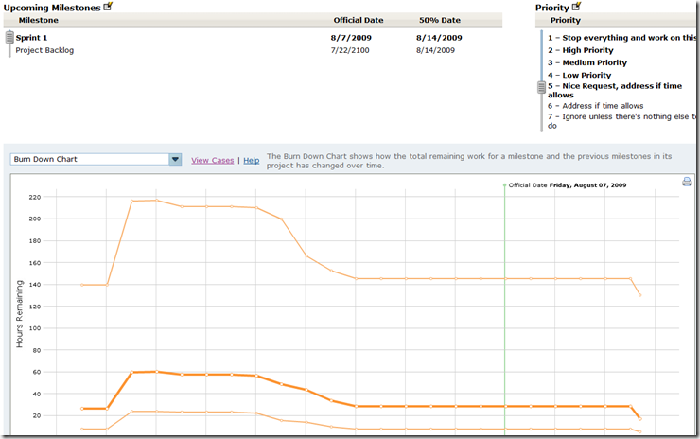The image size is (700, 439).
Task: Print the burn down chart
Action: coord(687,182)
